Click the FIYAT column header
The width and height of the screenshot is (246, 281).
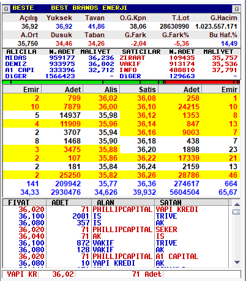[x=24, y=203]
